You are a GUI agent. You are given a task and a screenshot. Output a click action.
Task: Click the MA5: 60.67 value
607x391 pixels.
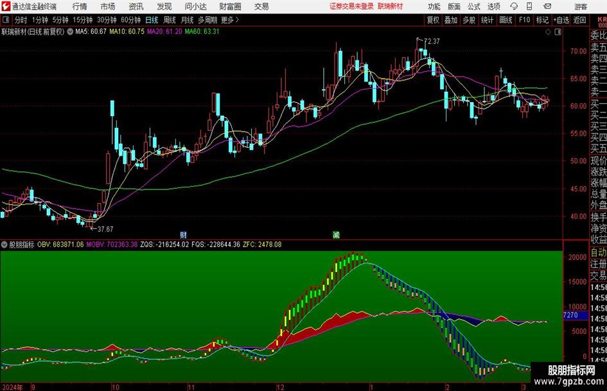(x=91, y=31)
